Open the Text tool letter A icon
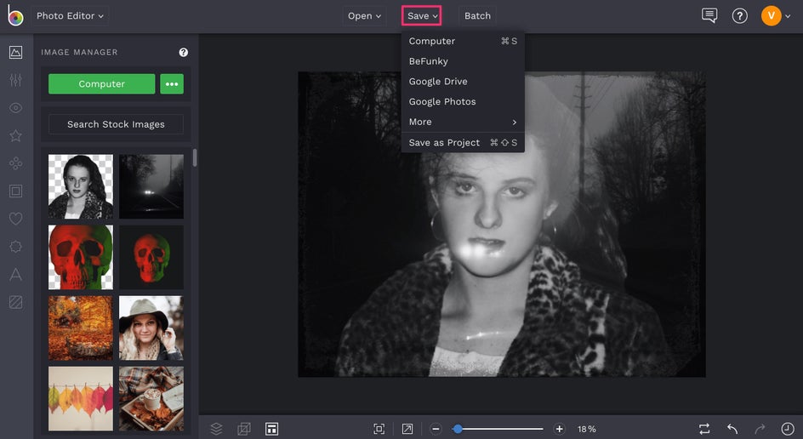Screen dimensions: 803x439 [16, 275]
